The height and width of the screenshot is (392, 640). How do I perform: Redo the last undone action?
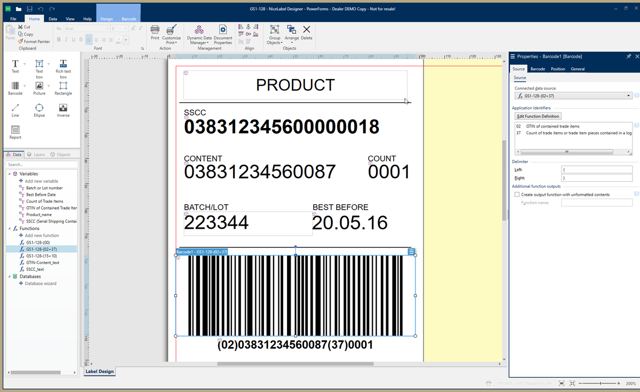click(x=52, y=9)
